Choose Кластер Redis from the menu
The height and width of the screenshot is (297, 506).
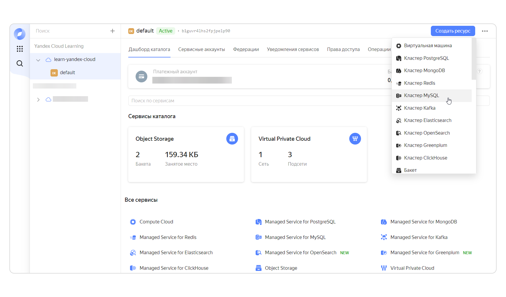(x=432, y=83)
